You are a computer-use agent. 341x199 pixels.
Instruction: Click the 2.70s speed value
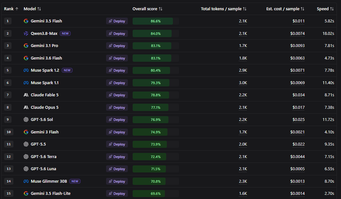pyautogui.click(x=329, y=193)
